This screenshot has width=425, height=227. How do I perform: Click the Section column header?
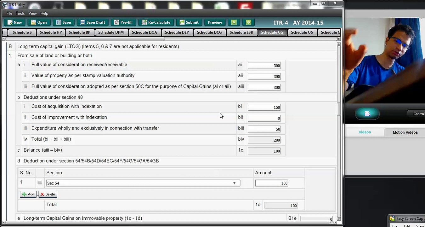pos(54,173)
